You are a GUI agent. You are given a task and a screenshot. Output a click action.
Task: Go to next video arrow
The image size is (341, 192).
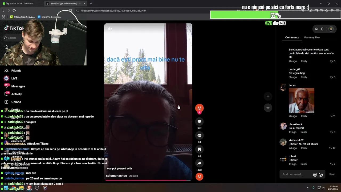[268, 108]
